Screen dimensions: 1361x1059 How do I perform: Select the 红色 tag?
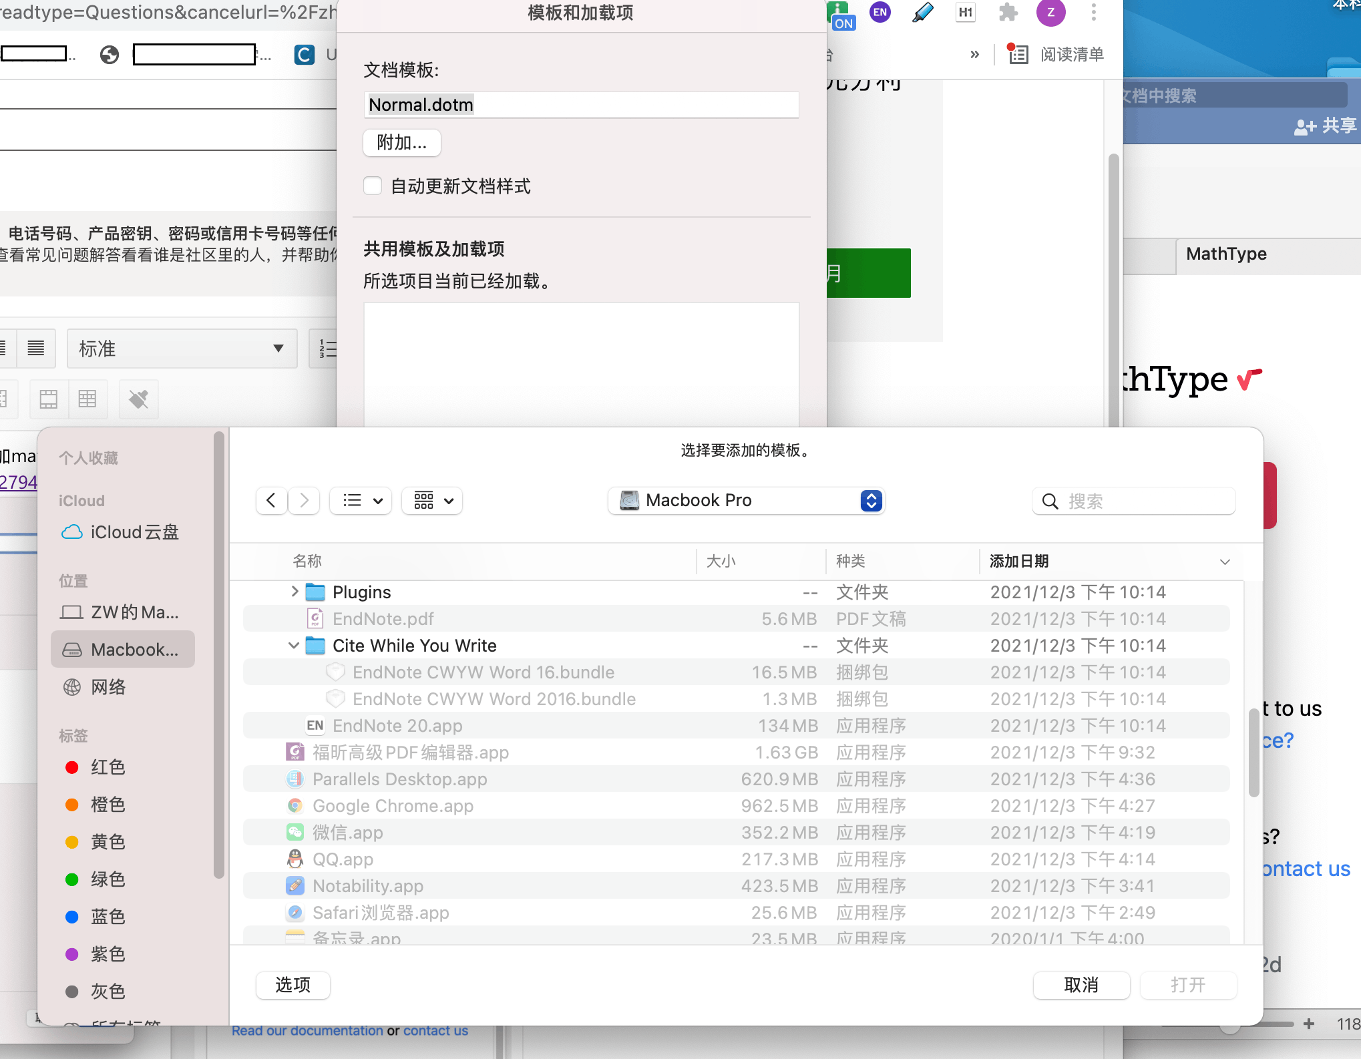(x=123, y=767)
